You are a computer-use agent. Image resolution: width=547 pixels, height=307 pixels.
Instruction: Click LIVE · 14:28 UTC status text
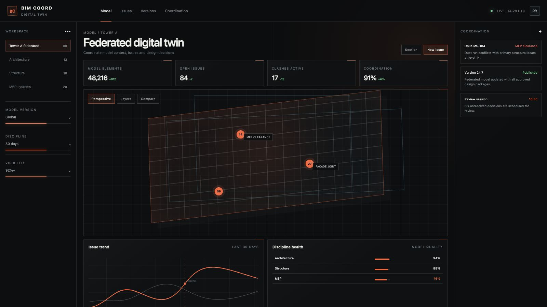click(511, 11)
